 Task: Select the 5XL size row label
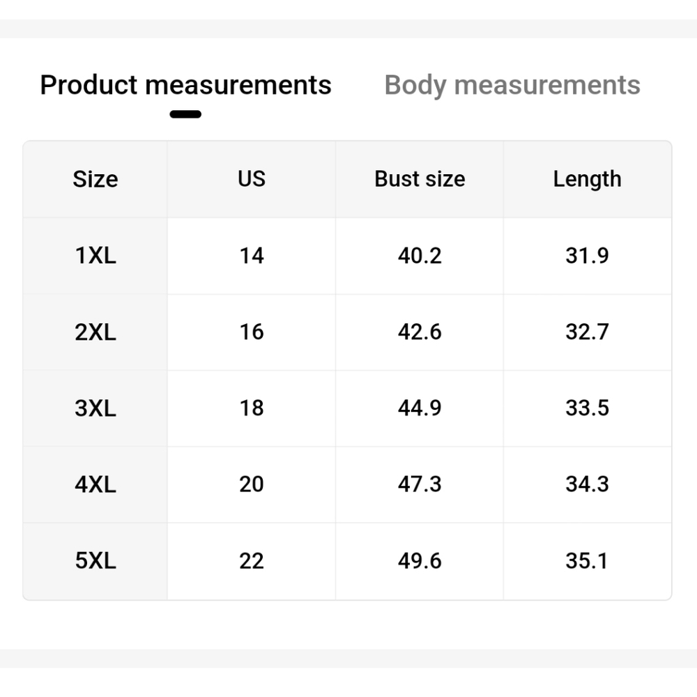click(x=95, y=561)
